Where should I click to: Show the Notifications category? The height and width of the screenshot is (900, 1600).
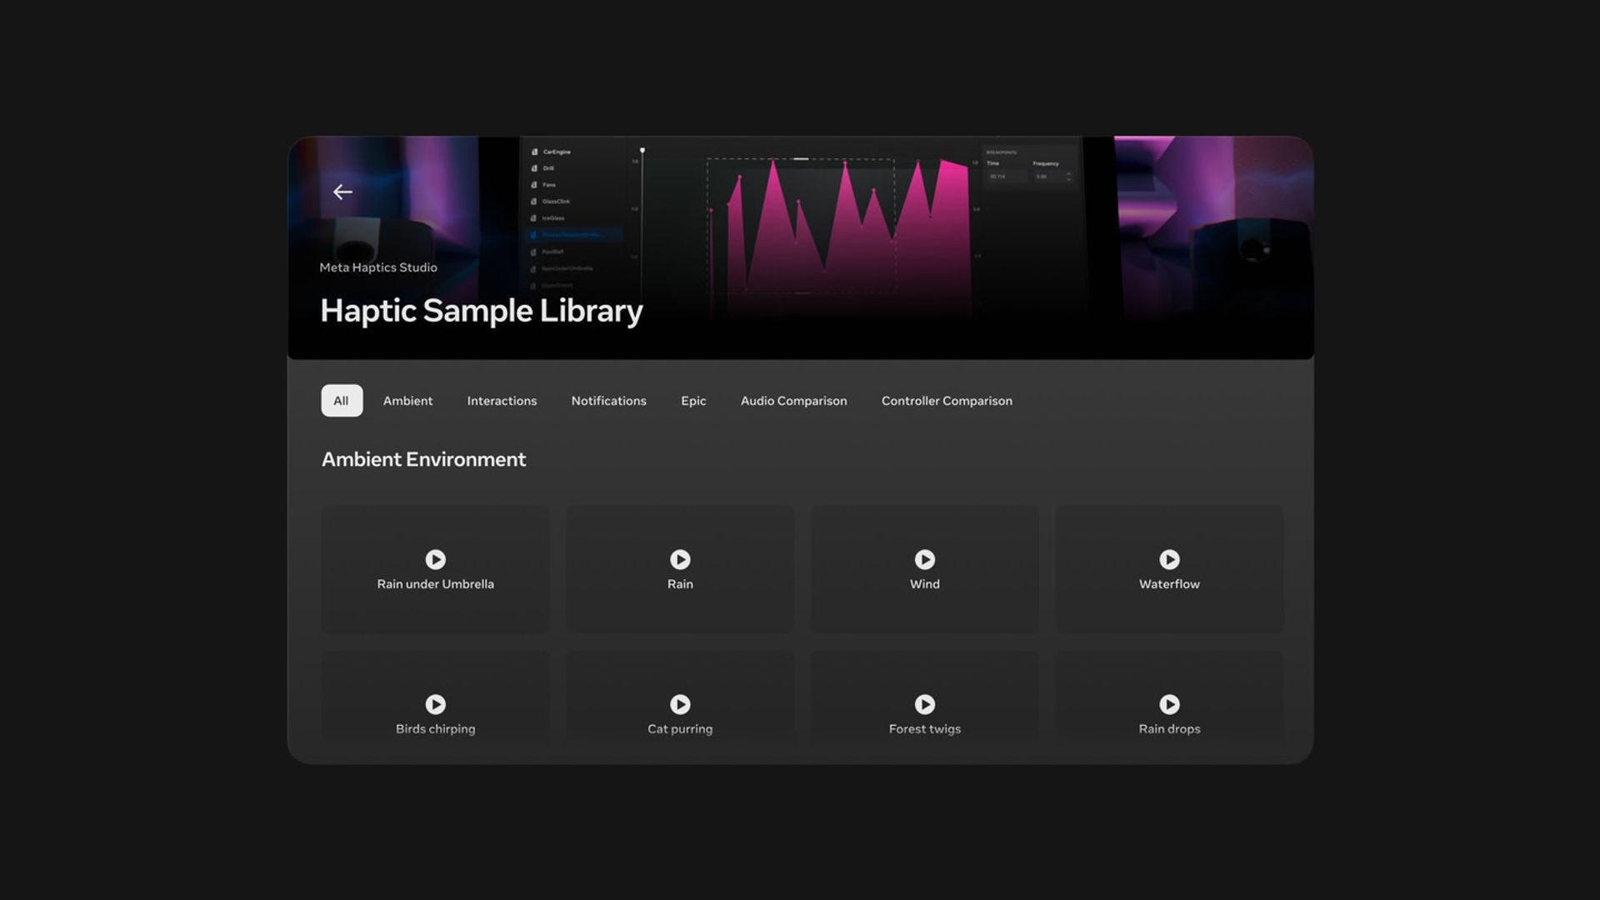[x=608, y=401]
